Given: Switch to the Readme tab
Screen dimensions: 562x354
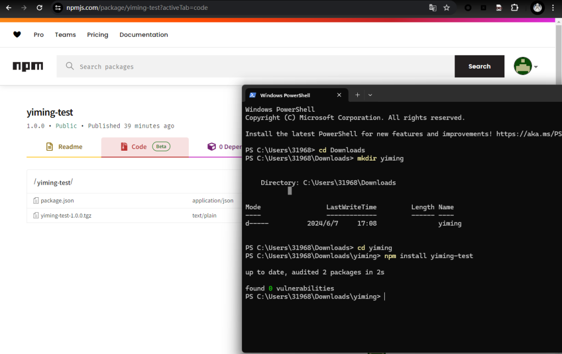Looking at the screenshot, I should [64, 147].
